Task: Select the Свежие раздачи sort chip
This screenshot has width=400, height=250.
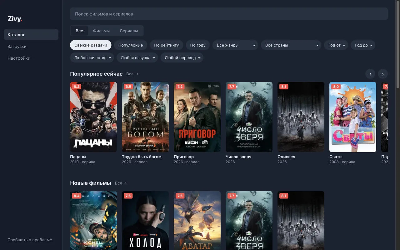Action: coord(91,45)
